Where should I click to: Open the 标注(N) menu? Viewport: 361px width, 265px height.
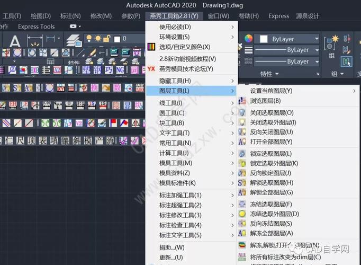(x=70, y=16)
